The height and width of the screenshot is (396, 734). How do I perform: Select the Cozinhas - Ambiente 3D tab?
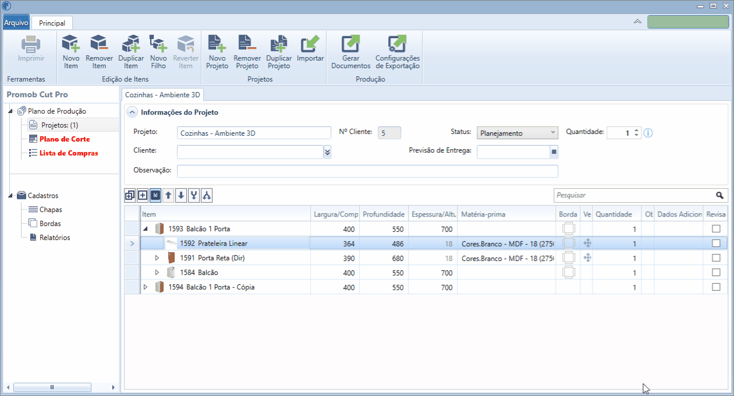[x=162, y=94]
